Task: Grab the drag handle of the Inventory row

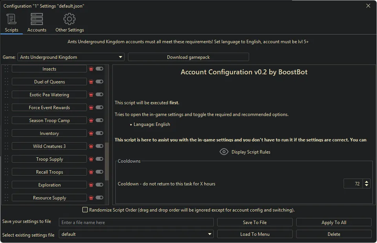Action: [x=7, y=133]
